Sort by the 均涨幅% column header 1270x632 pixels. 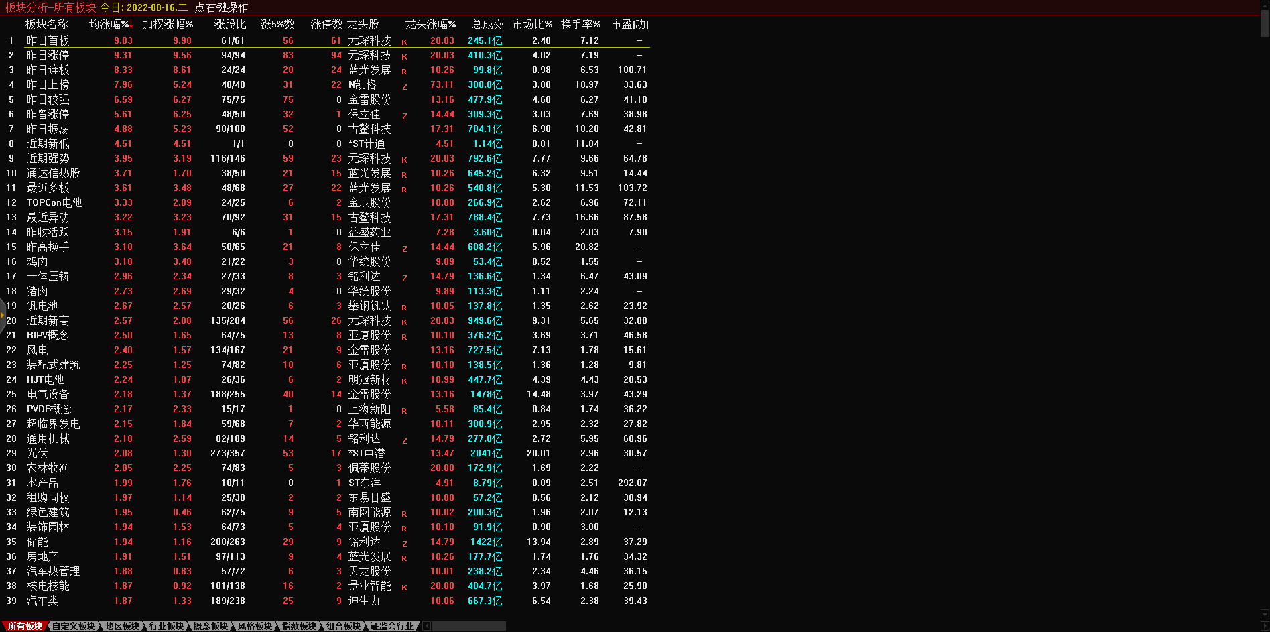[x=110, y=24]
